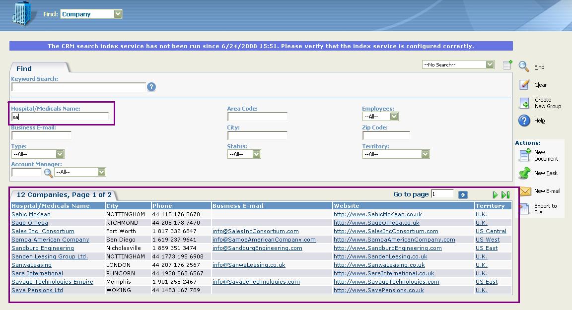Jump to last results page arrow

coord(505,195)
